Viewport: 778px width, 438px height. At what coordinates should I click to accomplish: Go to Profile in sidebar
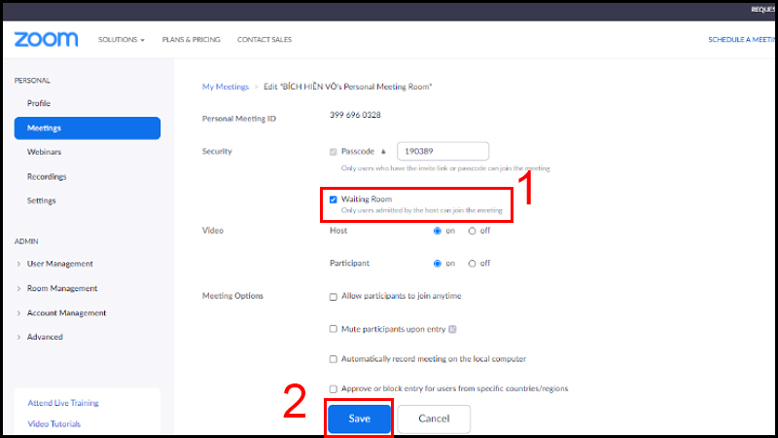39,103
